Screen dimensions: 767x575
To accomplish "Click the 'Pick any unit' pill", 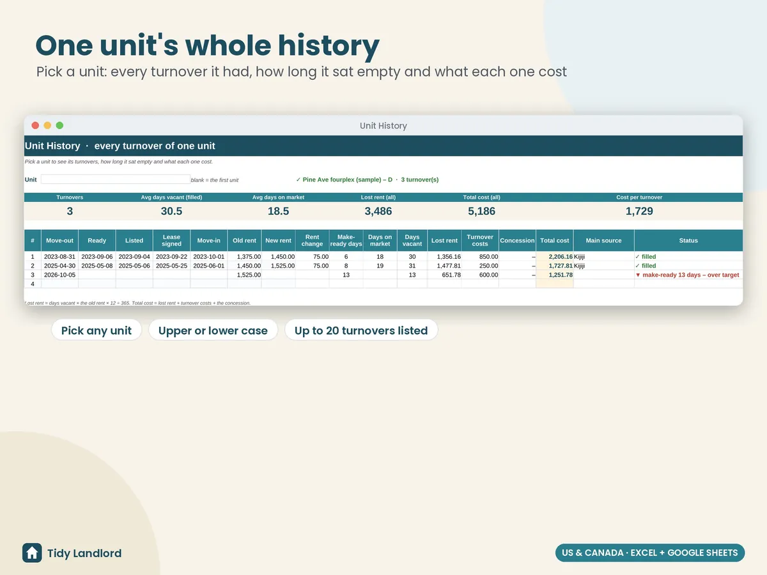I will point(97,330).
